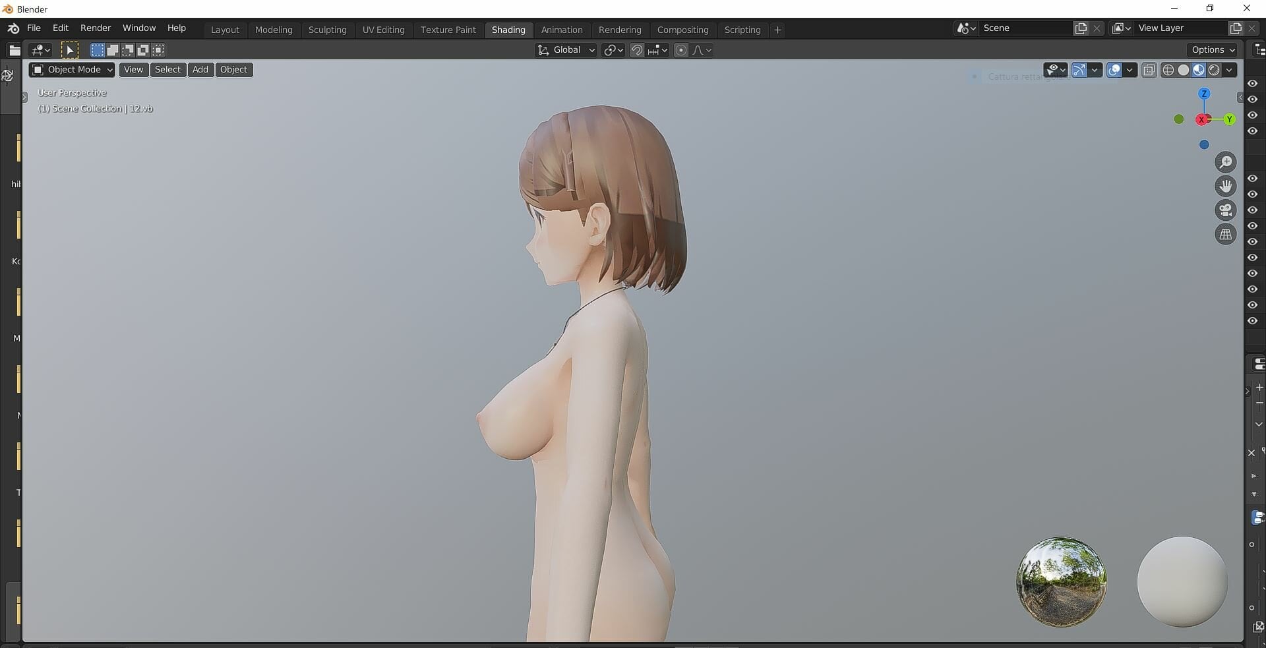1266x648 pixels.
Task: Choose Subtract existing selection mode icon
Action: (128, 50)
